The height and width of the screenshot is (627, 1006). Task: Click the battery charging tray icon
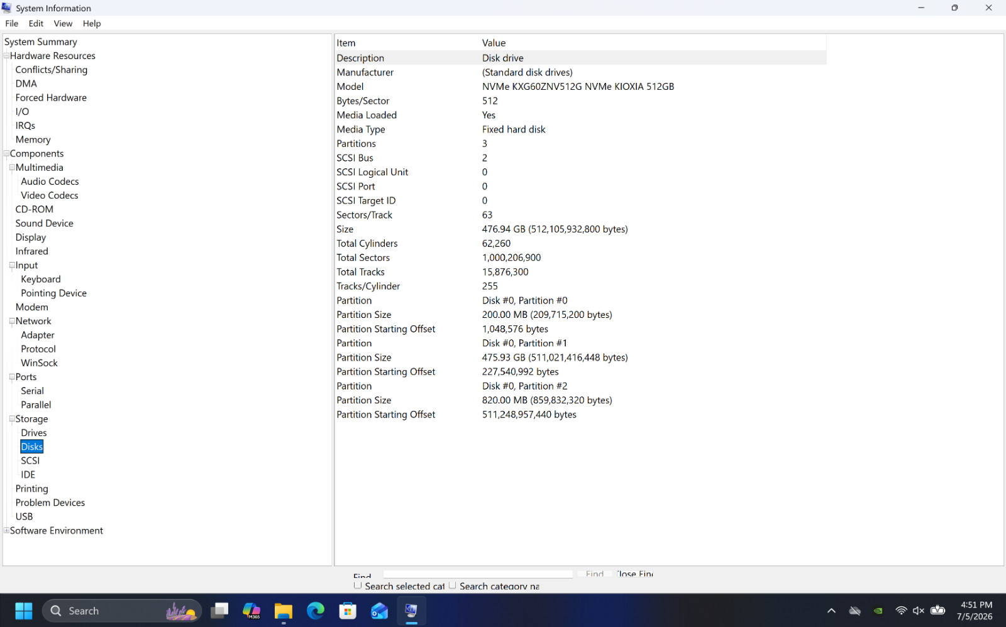(x=937, y=610)
